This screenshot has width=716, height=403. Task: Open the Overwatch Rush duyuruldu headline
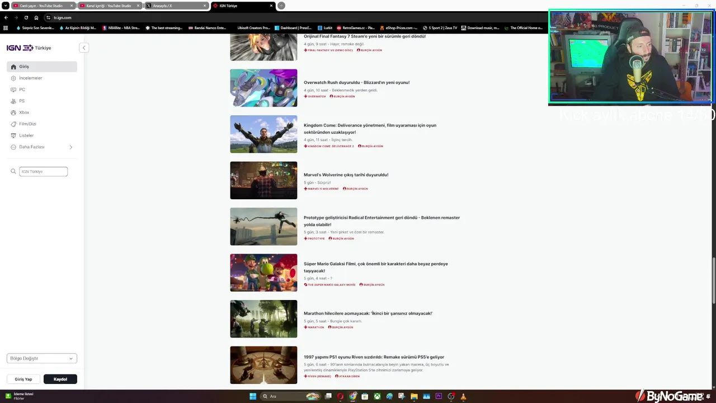click(356, 82)
